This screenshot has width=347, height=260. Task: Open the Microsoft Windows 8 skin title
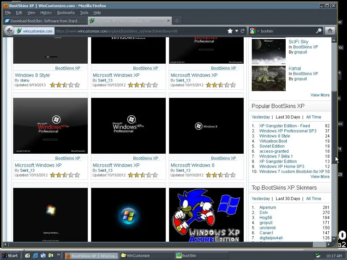[x=192, y=165]
